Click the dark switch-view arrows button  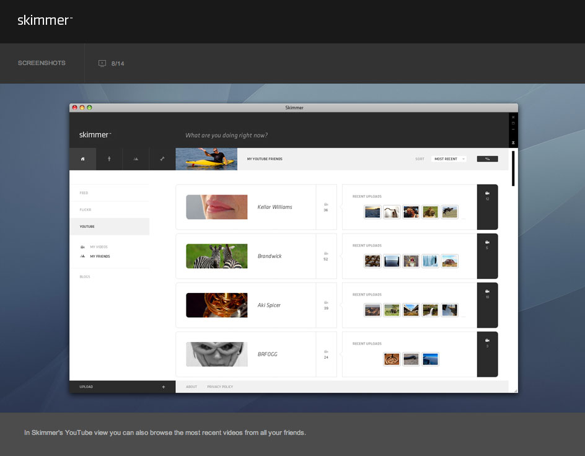tap(487, 159)
